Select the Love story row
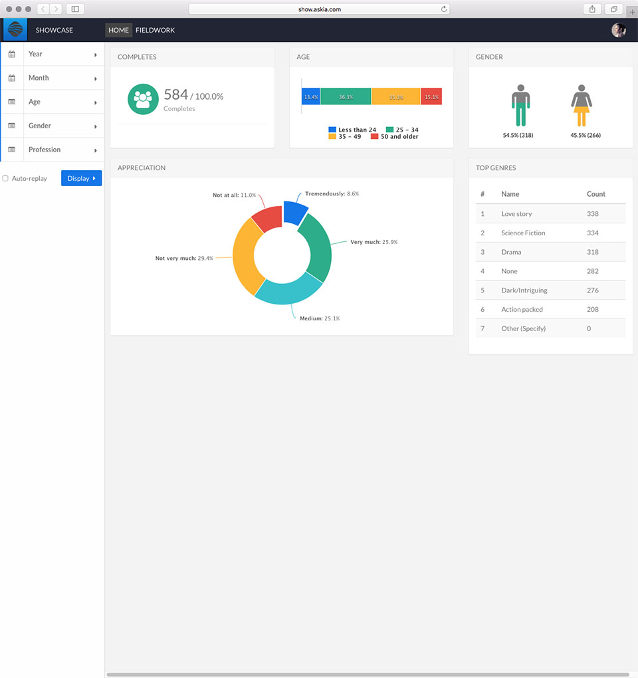This screenshot has height=678, width=638. click(550, 213)
